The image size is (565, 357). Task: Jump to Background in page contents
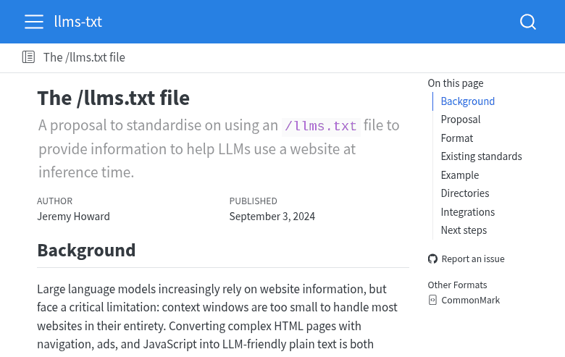pyautogui.click(x=467, y=101)
